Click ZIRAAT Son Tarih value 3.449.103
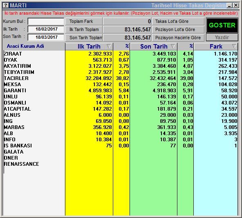242x218 pixels. 164,53
